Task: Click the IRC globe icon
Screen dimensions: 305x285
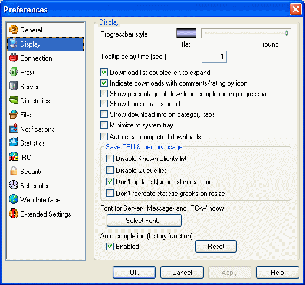Action: coord(14,157)
